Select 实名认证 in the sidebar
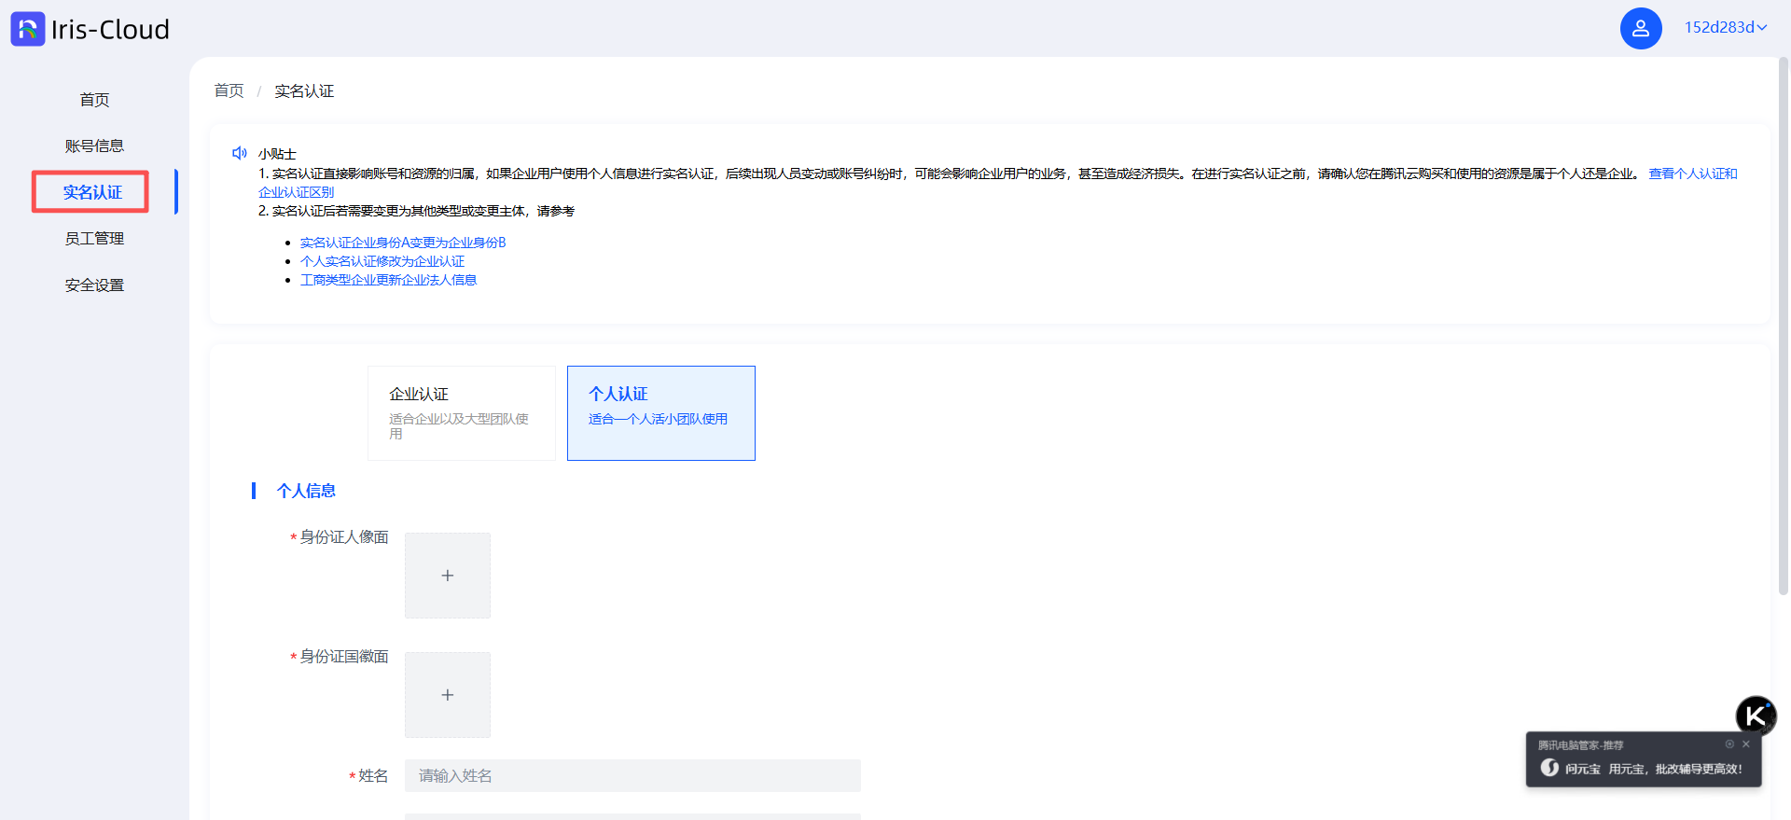Image resolution: width=1791 pixels, height=820 pixels. (x=92, y=192)
